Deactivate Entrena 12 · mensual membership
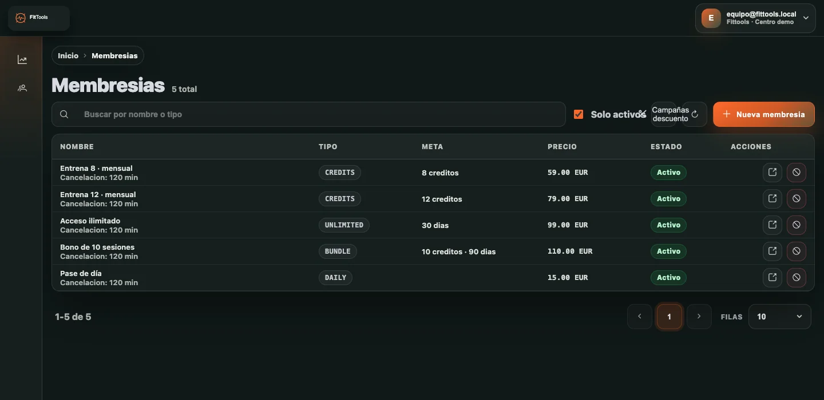The image size is (824, 400). tap(797, 199)
